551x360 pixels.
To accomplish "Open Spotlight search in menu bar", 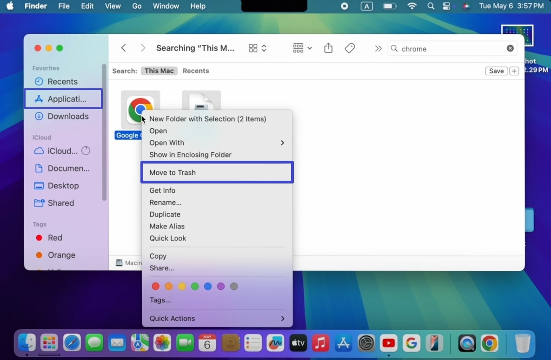I will 431,6.
